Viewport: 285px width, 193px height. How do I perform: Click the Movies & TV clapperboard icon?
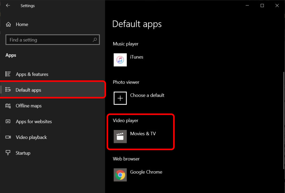coord(120,136)
